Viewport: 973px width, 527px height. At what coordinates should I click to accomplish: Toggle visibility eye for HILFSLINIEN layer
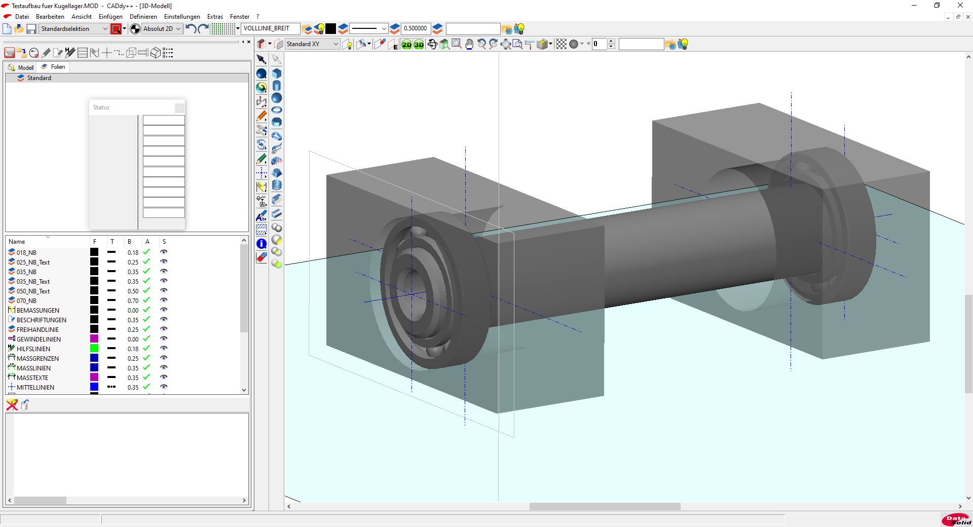click(164, 349)
